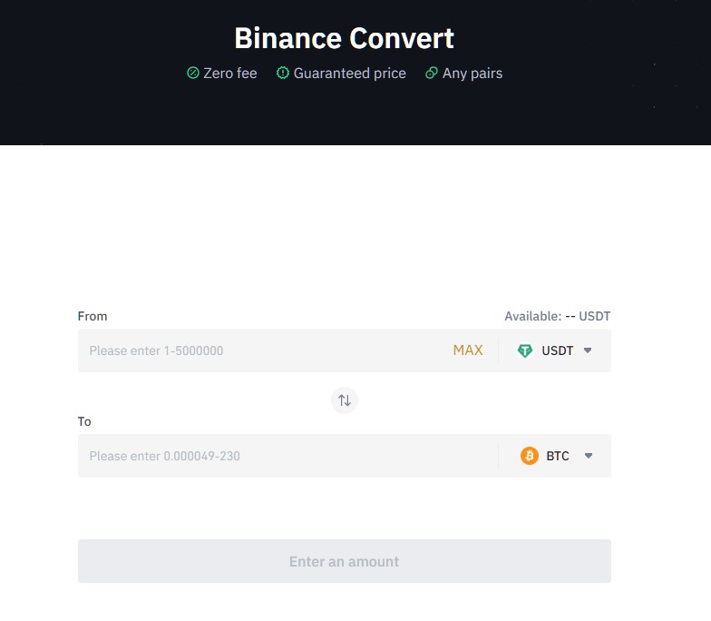Click the Any pairs link icon
711x621 pixels.
tap(432, 73)
